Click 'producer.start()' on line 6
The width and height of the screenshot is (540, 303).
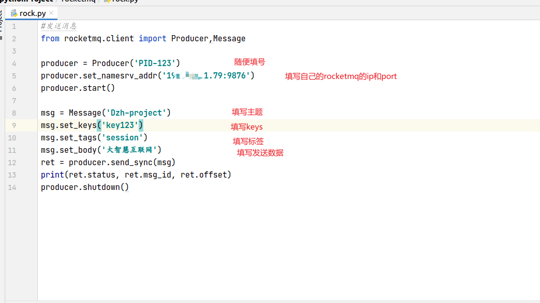tap(78, 88)
